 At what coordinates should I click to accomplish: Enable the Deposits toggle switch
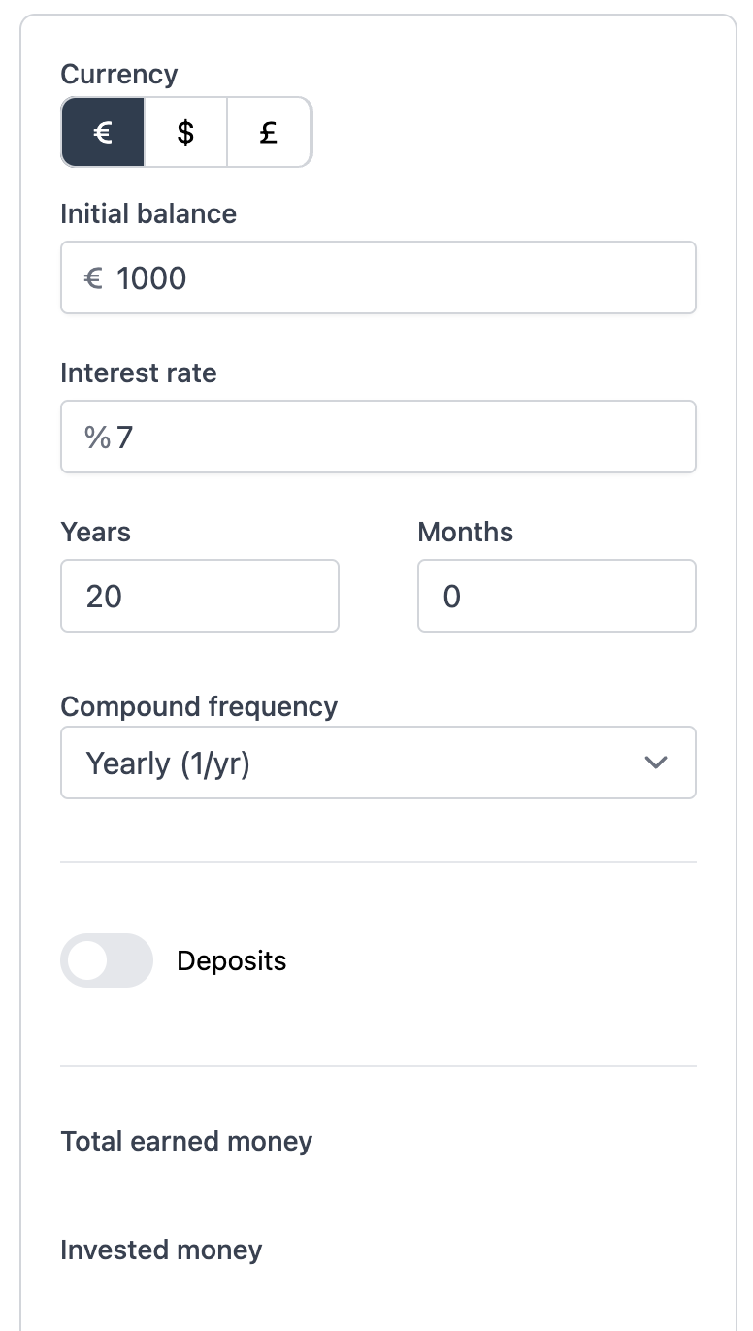(107, 960)
